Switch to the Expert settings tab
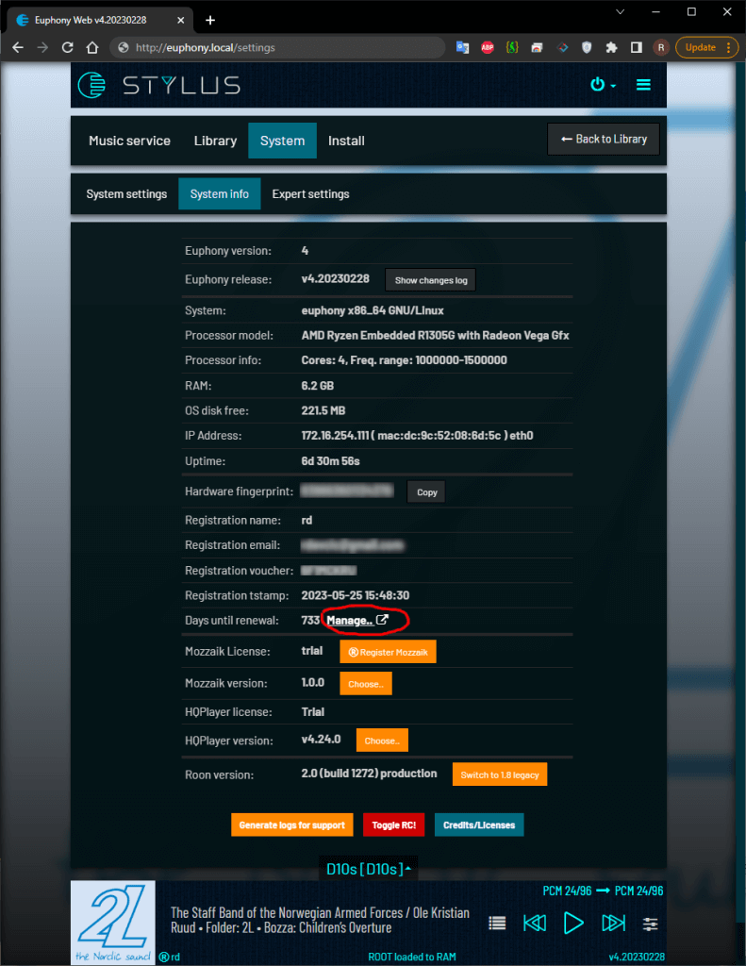Screen dimensions: 746x966 [x=310, y=194]
